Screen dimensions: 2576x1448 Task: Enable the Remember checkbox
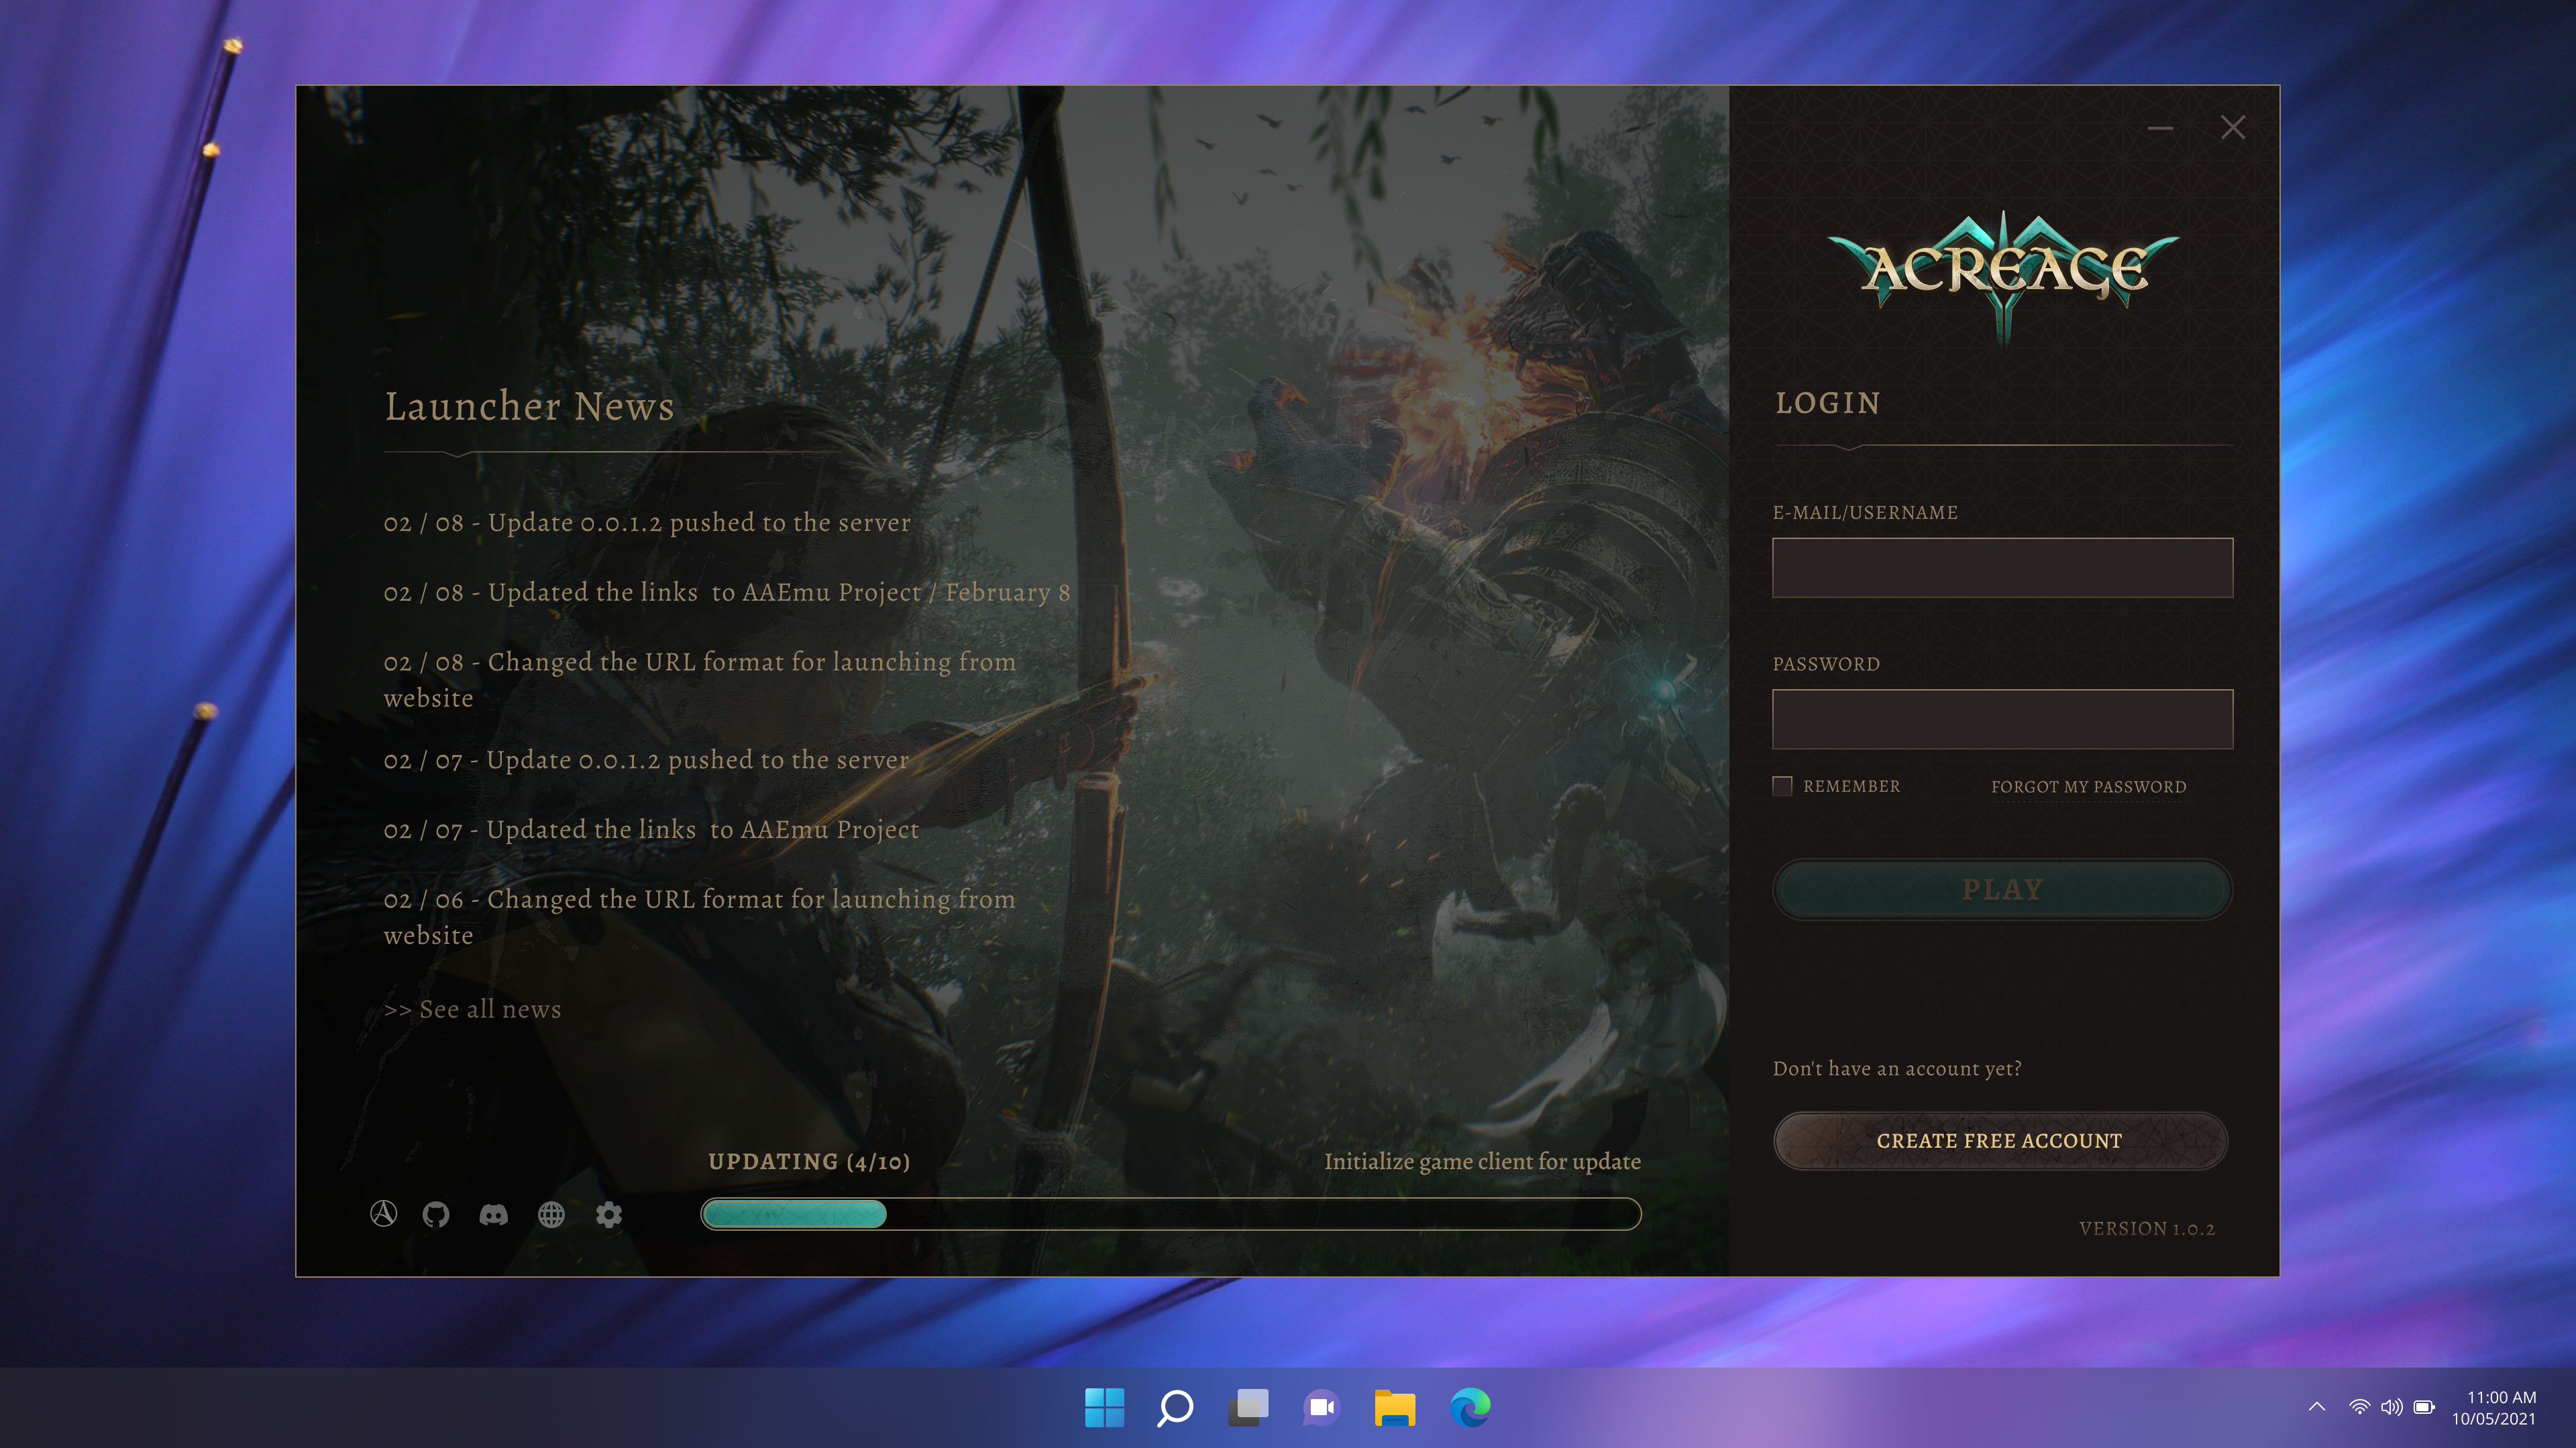1782,786
